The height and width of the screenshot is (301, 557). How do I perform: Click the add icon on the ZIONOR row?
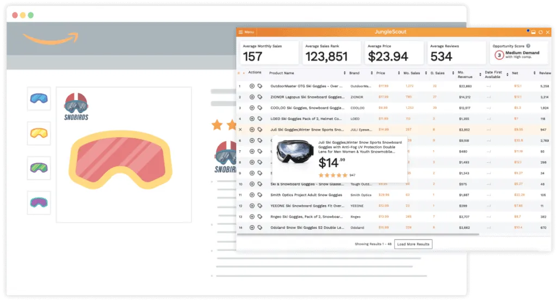point(252,97)
